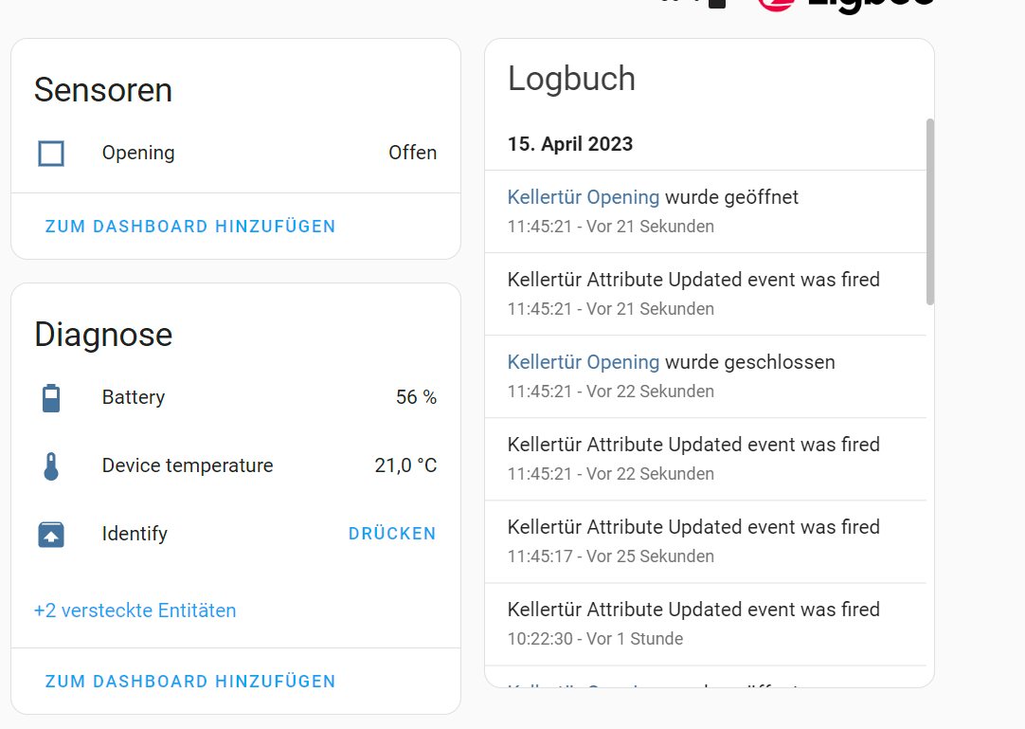This screenshot has width=1025, height=729.
Task: Open Kellertür Opening link in 'wurde geöffnet' entry
Action: tap(583, 197)
